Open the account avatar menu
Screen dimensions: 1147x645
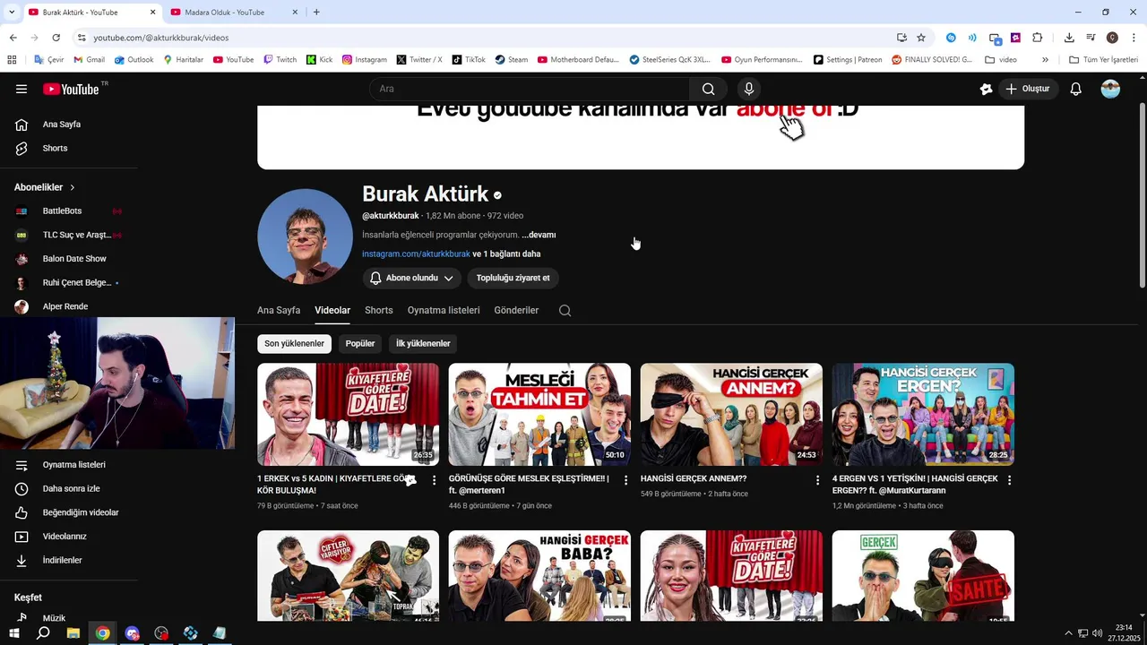pyautogui.click(x=1110, y=89)
